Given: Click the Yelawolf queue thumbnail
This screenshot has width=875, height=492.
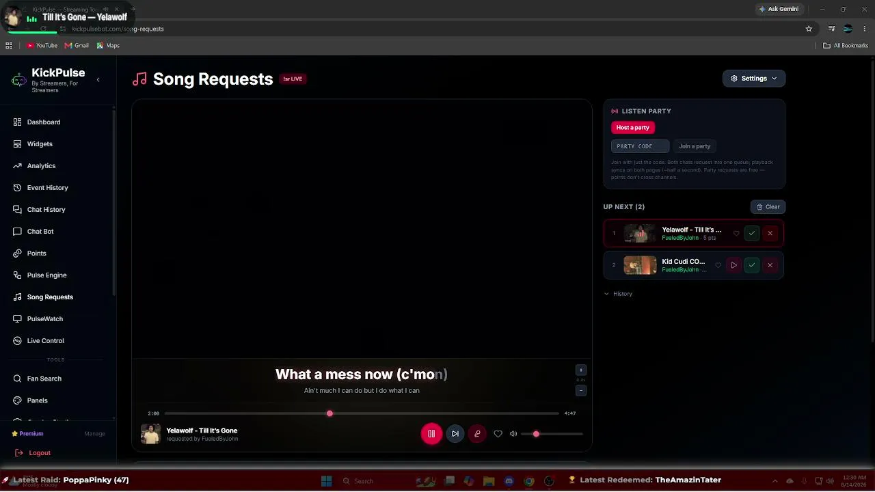Looking at the screenshot, I should pyautogui.click(x=640, y=234).
